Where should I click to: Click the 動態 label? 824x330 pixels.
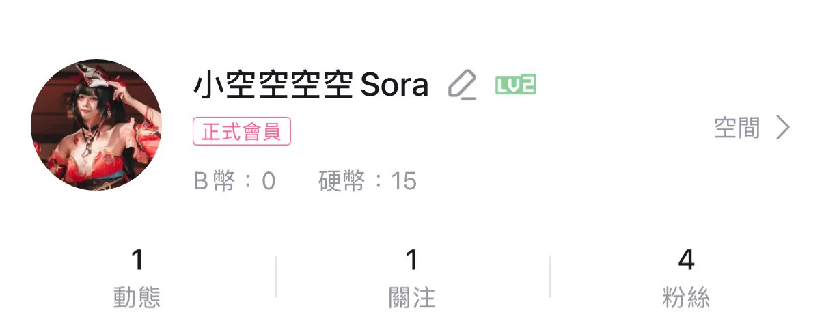pyautogui.click(x=137, y=298)
